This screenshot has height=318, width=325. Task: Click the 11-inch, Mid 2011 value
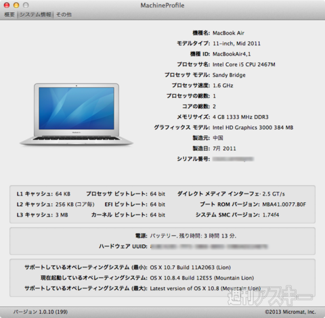click(236, 43)
